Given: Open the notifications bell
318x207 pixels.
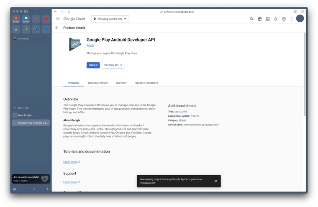Looking at the screenshot, I should [x=276, y=19].
